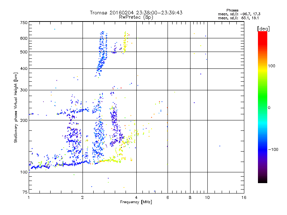Click the 100 km height axis tick
This screenshot has height=215, width=287.
(x=24, y=172)
